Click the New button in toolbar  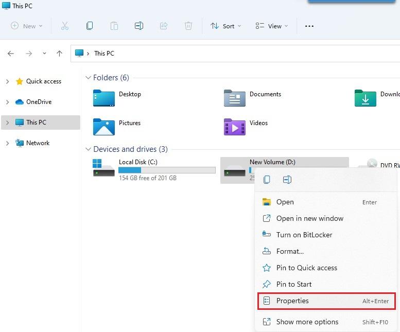pos(26,26)
